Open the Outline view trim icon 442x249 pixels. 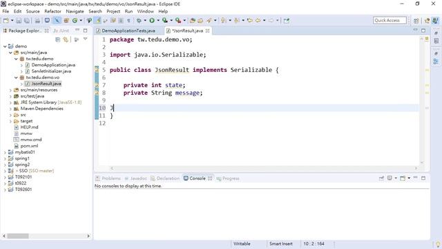(436, 62)
